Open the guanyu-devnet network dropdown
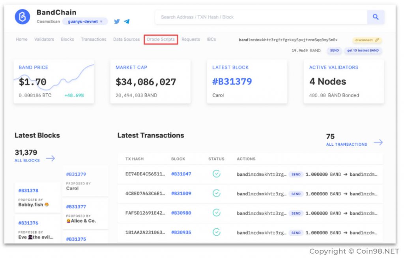 pyautogui.click(x=85, y=22)
